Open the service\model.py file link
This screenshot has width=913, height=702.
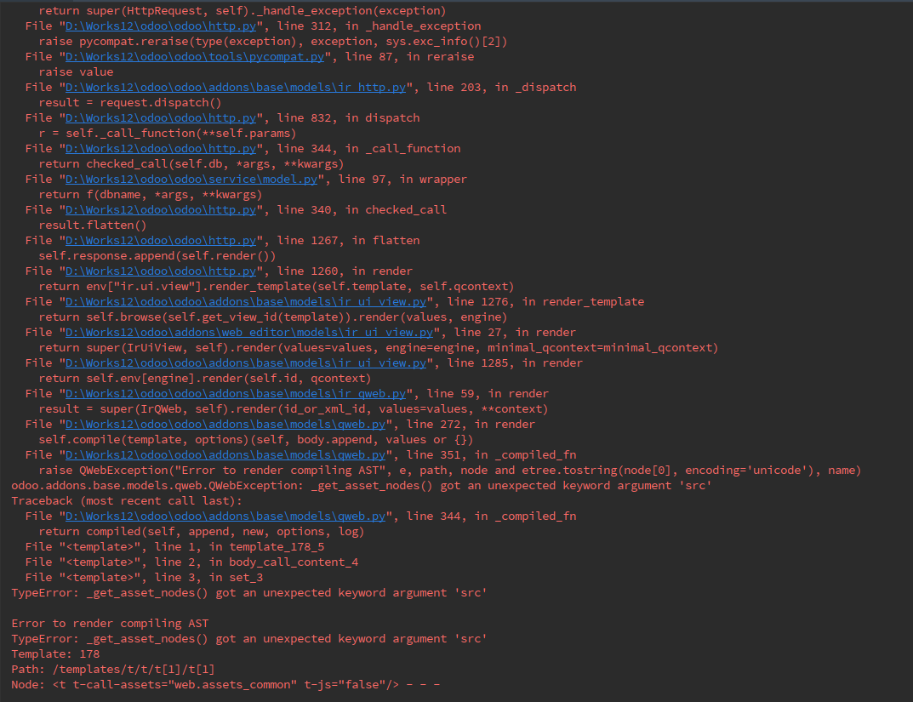point(191,180)
